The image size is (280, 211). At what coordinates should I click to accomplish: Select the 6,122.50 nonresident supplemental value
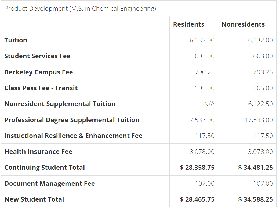pos(260,104)
